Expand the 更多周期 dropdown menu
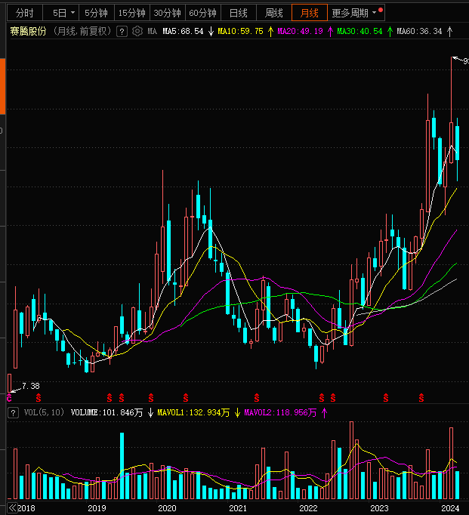Viewport: 469px width, 515px height. (x=356, y=13)
